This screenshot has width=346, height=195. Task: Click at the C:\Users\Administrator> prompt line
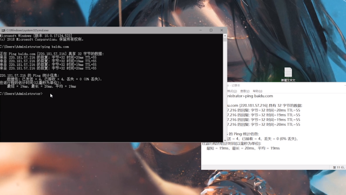click(x=21, y=94)
